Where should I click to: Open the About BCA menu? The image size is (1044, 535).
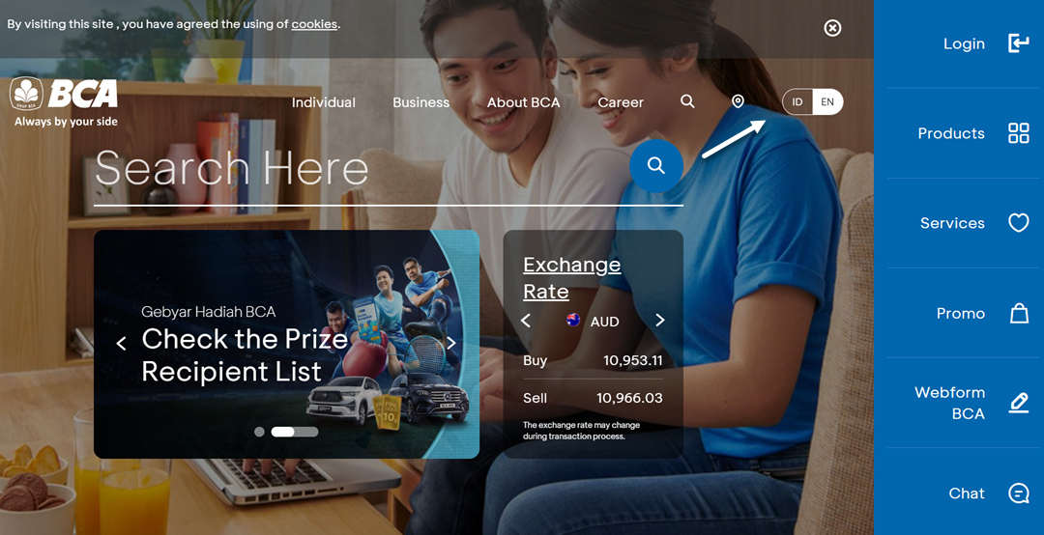click(x=523, y=102)
